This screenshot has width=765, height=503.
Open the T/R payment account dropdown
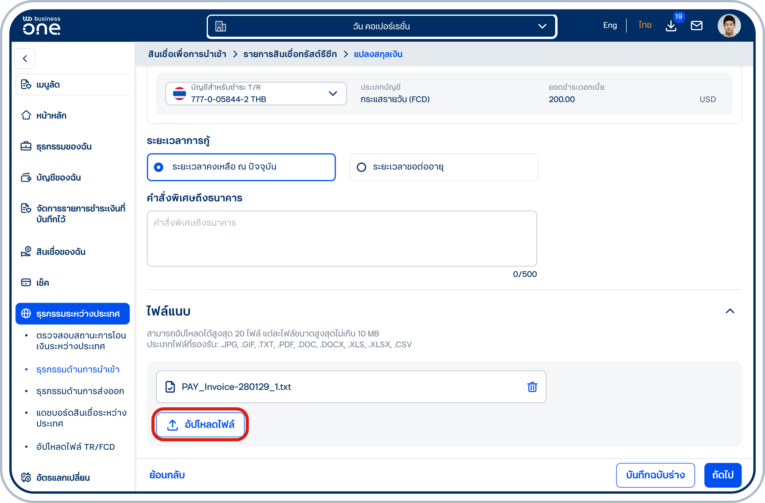pos(256,94)
